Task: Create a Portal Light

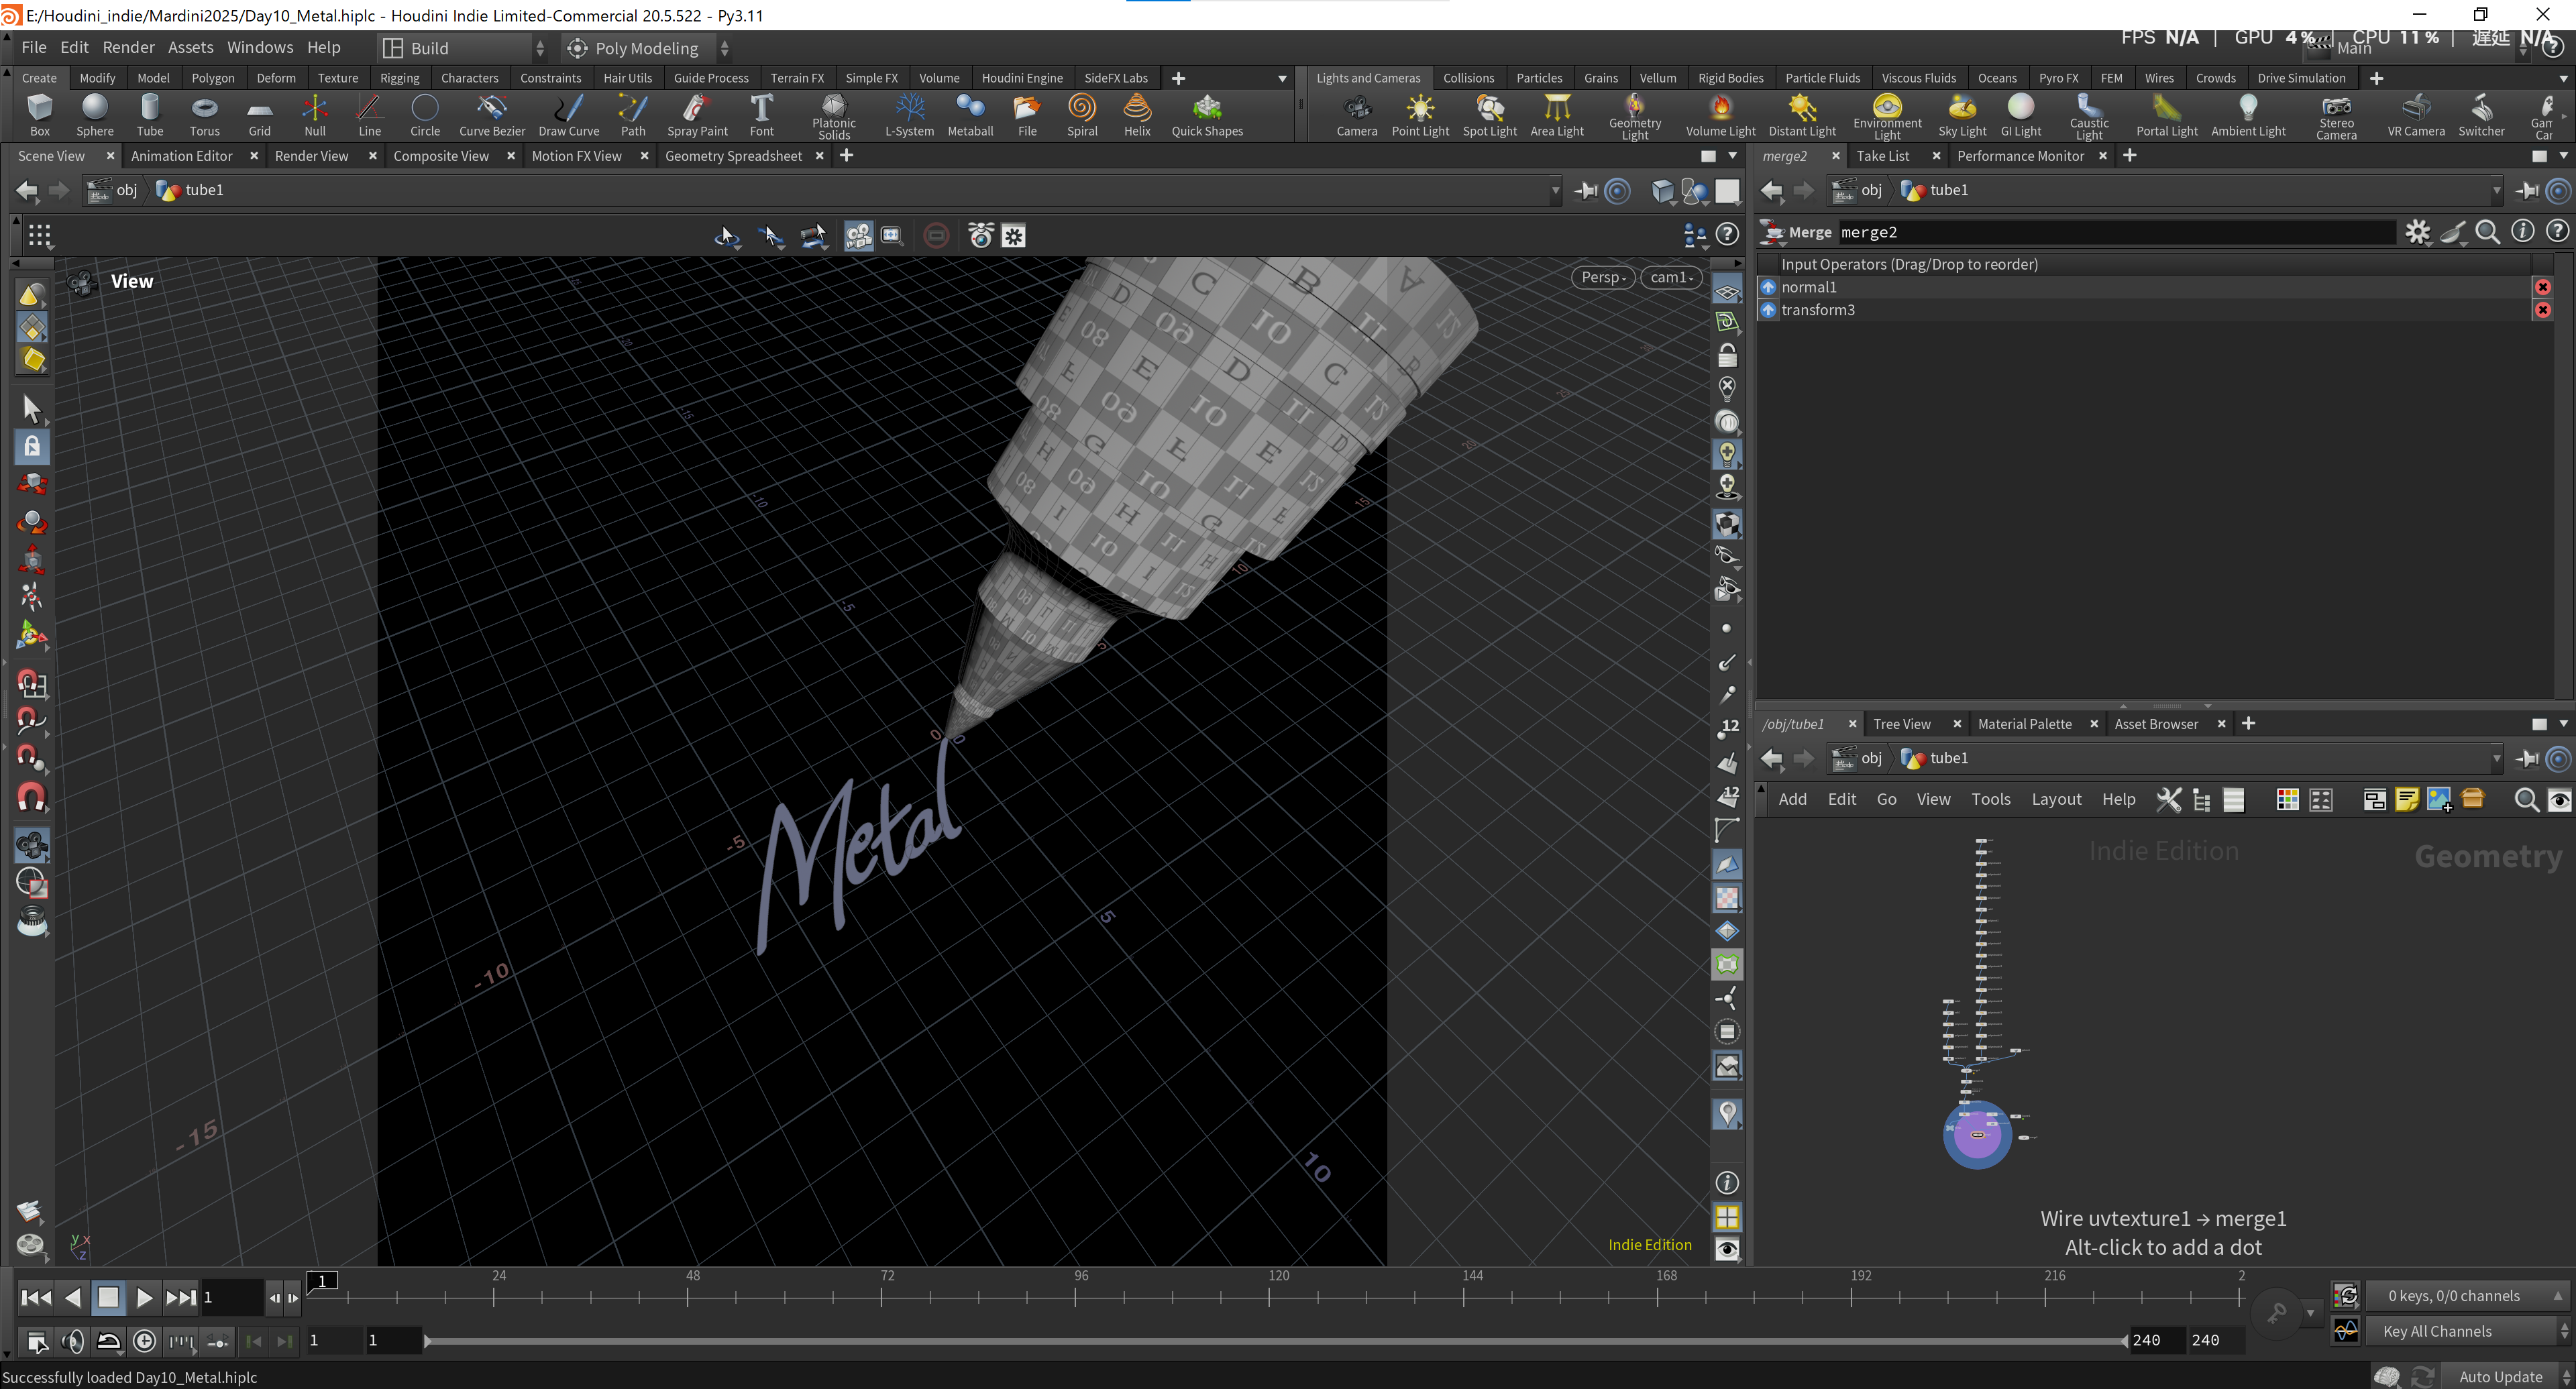Action: click(x=2167, y=115)
